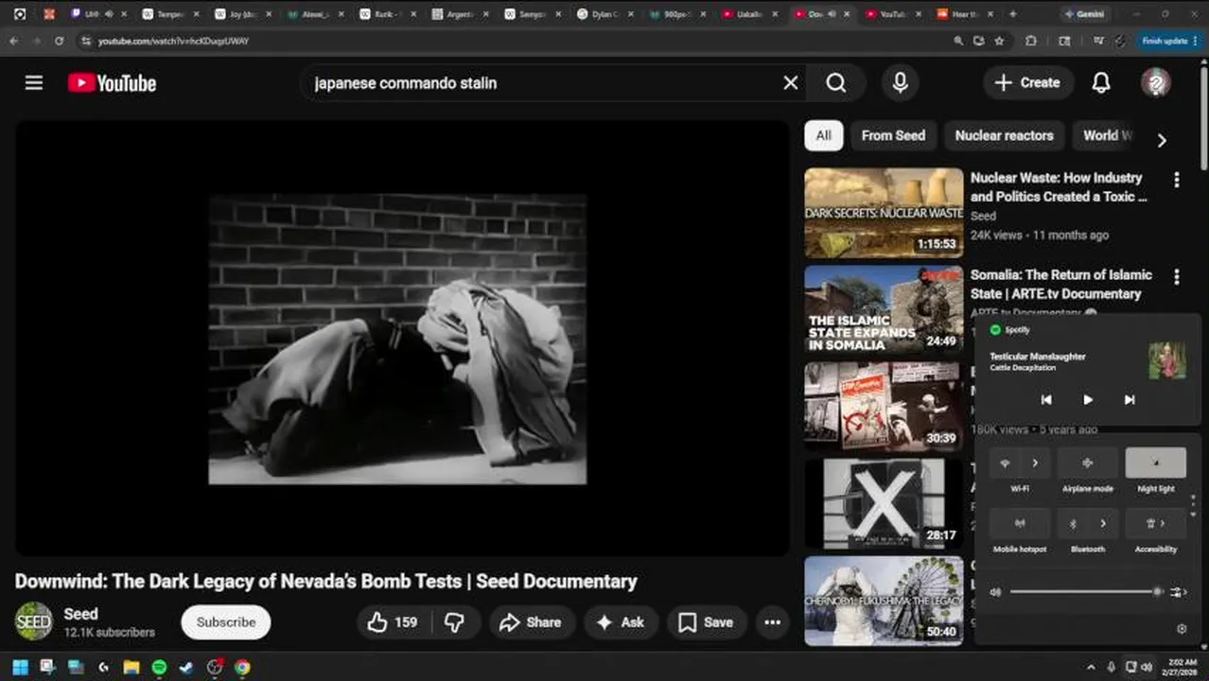Select the From Seed filter chip
Image resolution: width=1209 pixels, height=681 pixels.
893,135
